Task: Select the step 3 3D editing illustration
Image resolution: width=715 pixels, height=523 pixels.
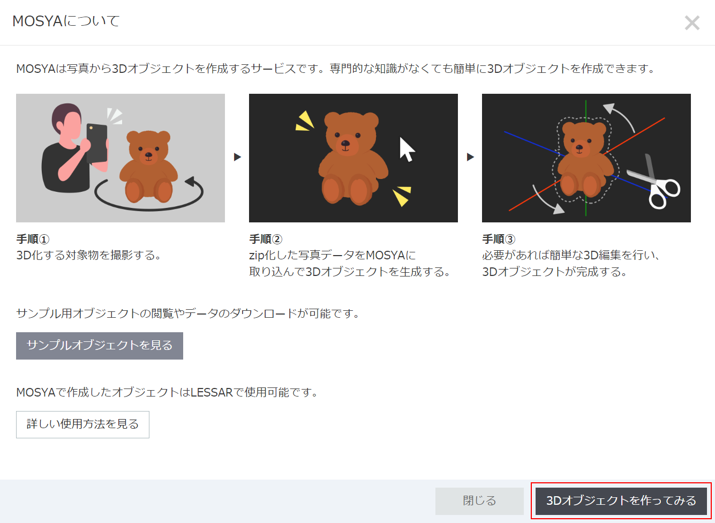Action: (x=586, y=158)
